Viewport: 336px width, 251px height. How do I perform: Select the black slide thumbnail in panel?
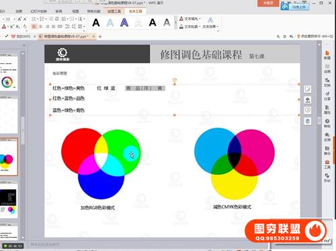click(8, 197)
